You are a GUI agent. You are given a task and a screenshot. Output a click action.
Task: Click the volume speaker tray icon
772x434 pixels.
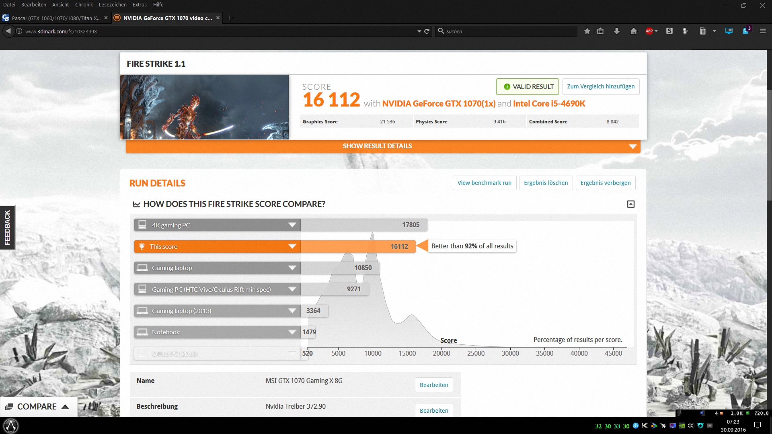click(691, 426)
